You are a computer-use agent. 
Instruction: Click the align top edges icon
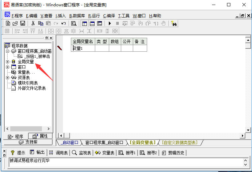point(33,31)
